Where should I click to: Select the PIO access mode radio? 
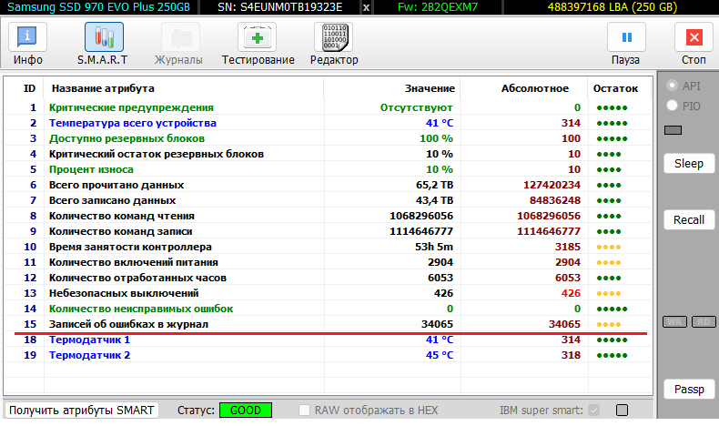(x=673, y=106)
